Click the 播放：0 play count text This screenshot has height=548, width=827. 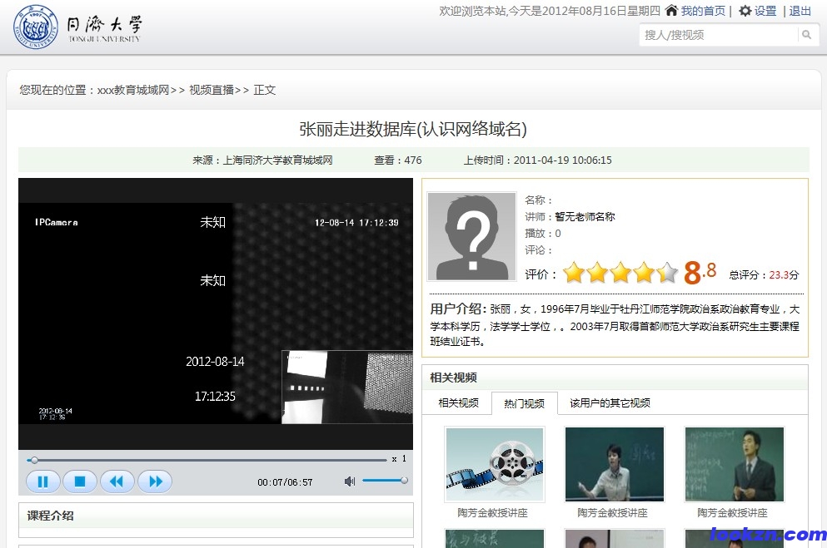(x=543, y=233)
